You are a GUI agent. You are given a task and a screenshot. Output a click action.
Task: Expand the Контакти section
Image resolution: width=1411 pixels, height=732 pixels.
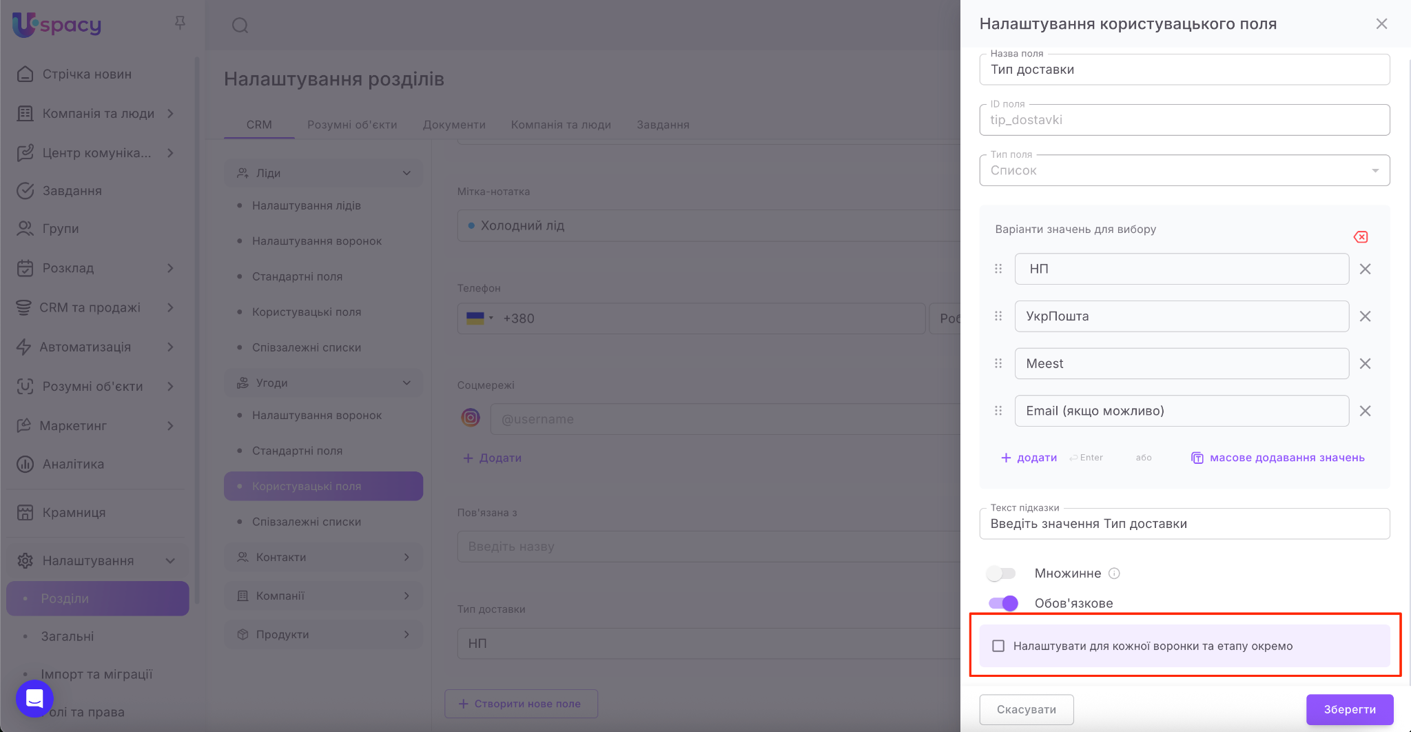(323, 557)
